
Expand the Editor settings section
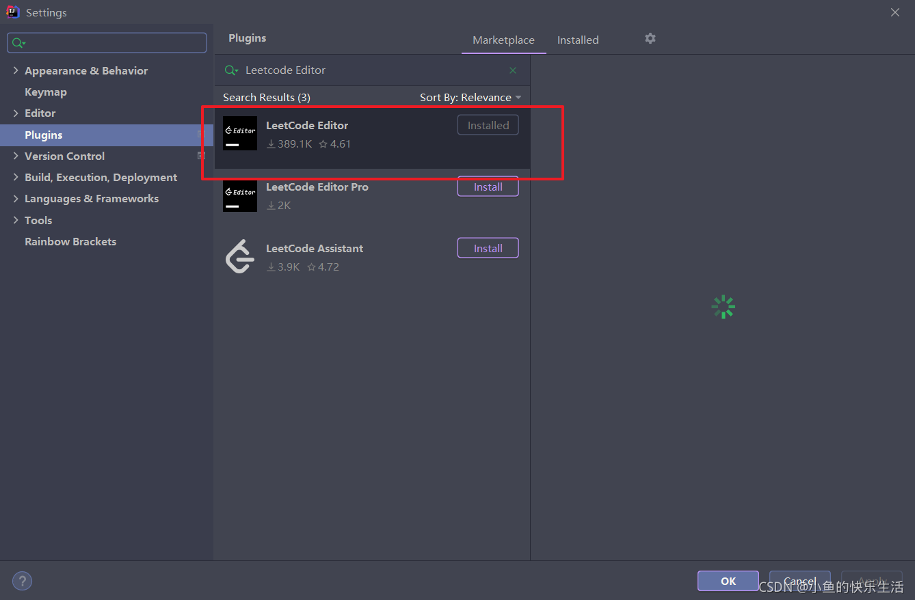(16, 113)
